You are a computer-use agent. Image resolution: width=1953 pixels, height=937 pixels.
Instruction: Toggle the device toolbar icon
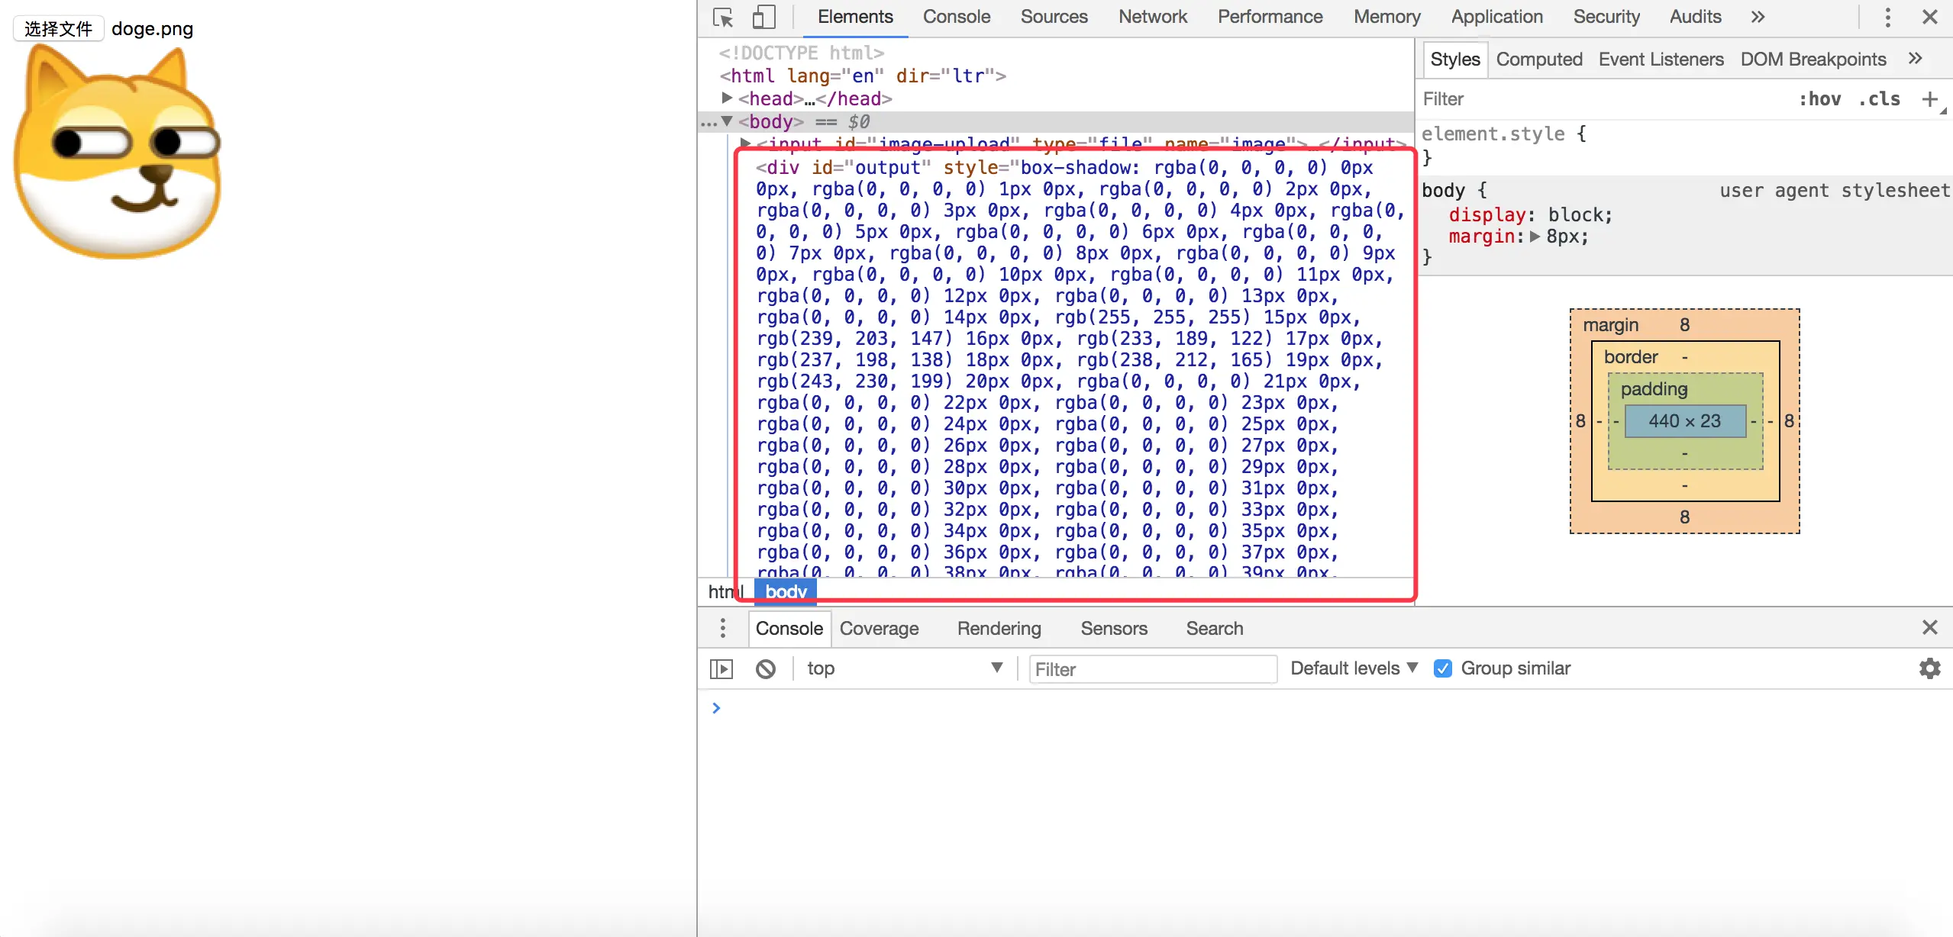[763, 18]
